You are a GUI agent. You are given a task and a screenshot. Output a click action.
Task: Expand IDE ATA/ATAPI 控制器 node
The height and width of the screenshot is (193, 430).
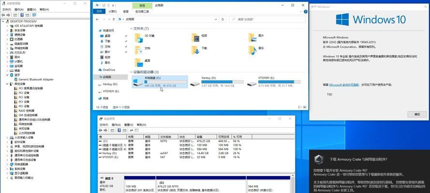click(7, 26)
